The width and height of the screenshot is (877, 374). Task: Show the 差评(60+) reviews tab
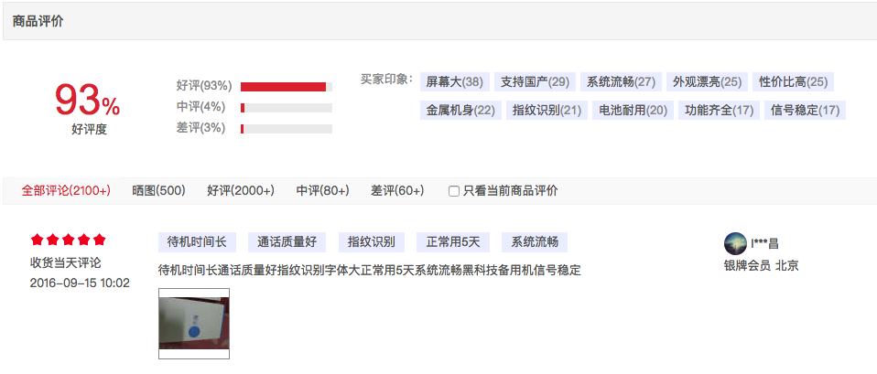[397, 191]
